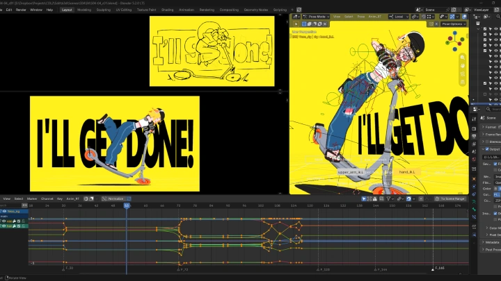This screenshot has width=501, height=281.
Task: Open the graph filter funnel dropdown
Action: click(x=389, y=199)
